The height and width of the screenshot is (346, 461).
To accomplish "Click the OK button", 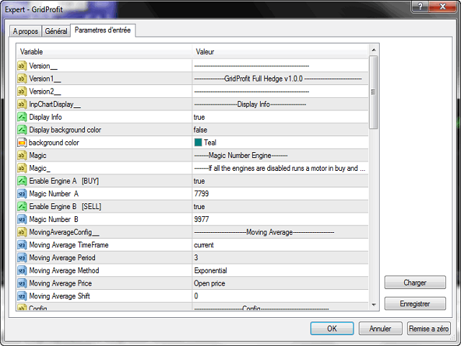I will tap(332, 329).
